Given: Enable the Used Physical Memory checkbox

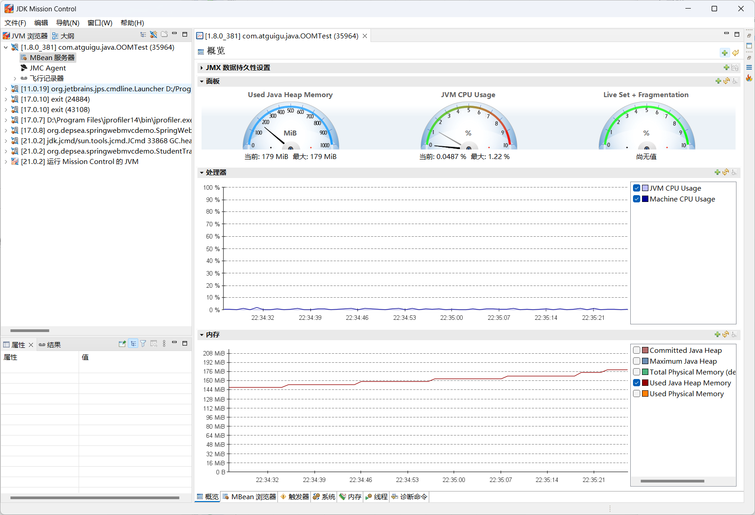Looking at the screenshot, I should pos(637,394).
